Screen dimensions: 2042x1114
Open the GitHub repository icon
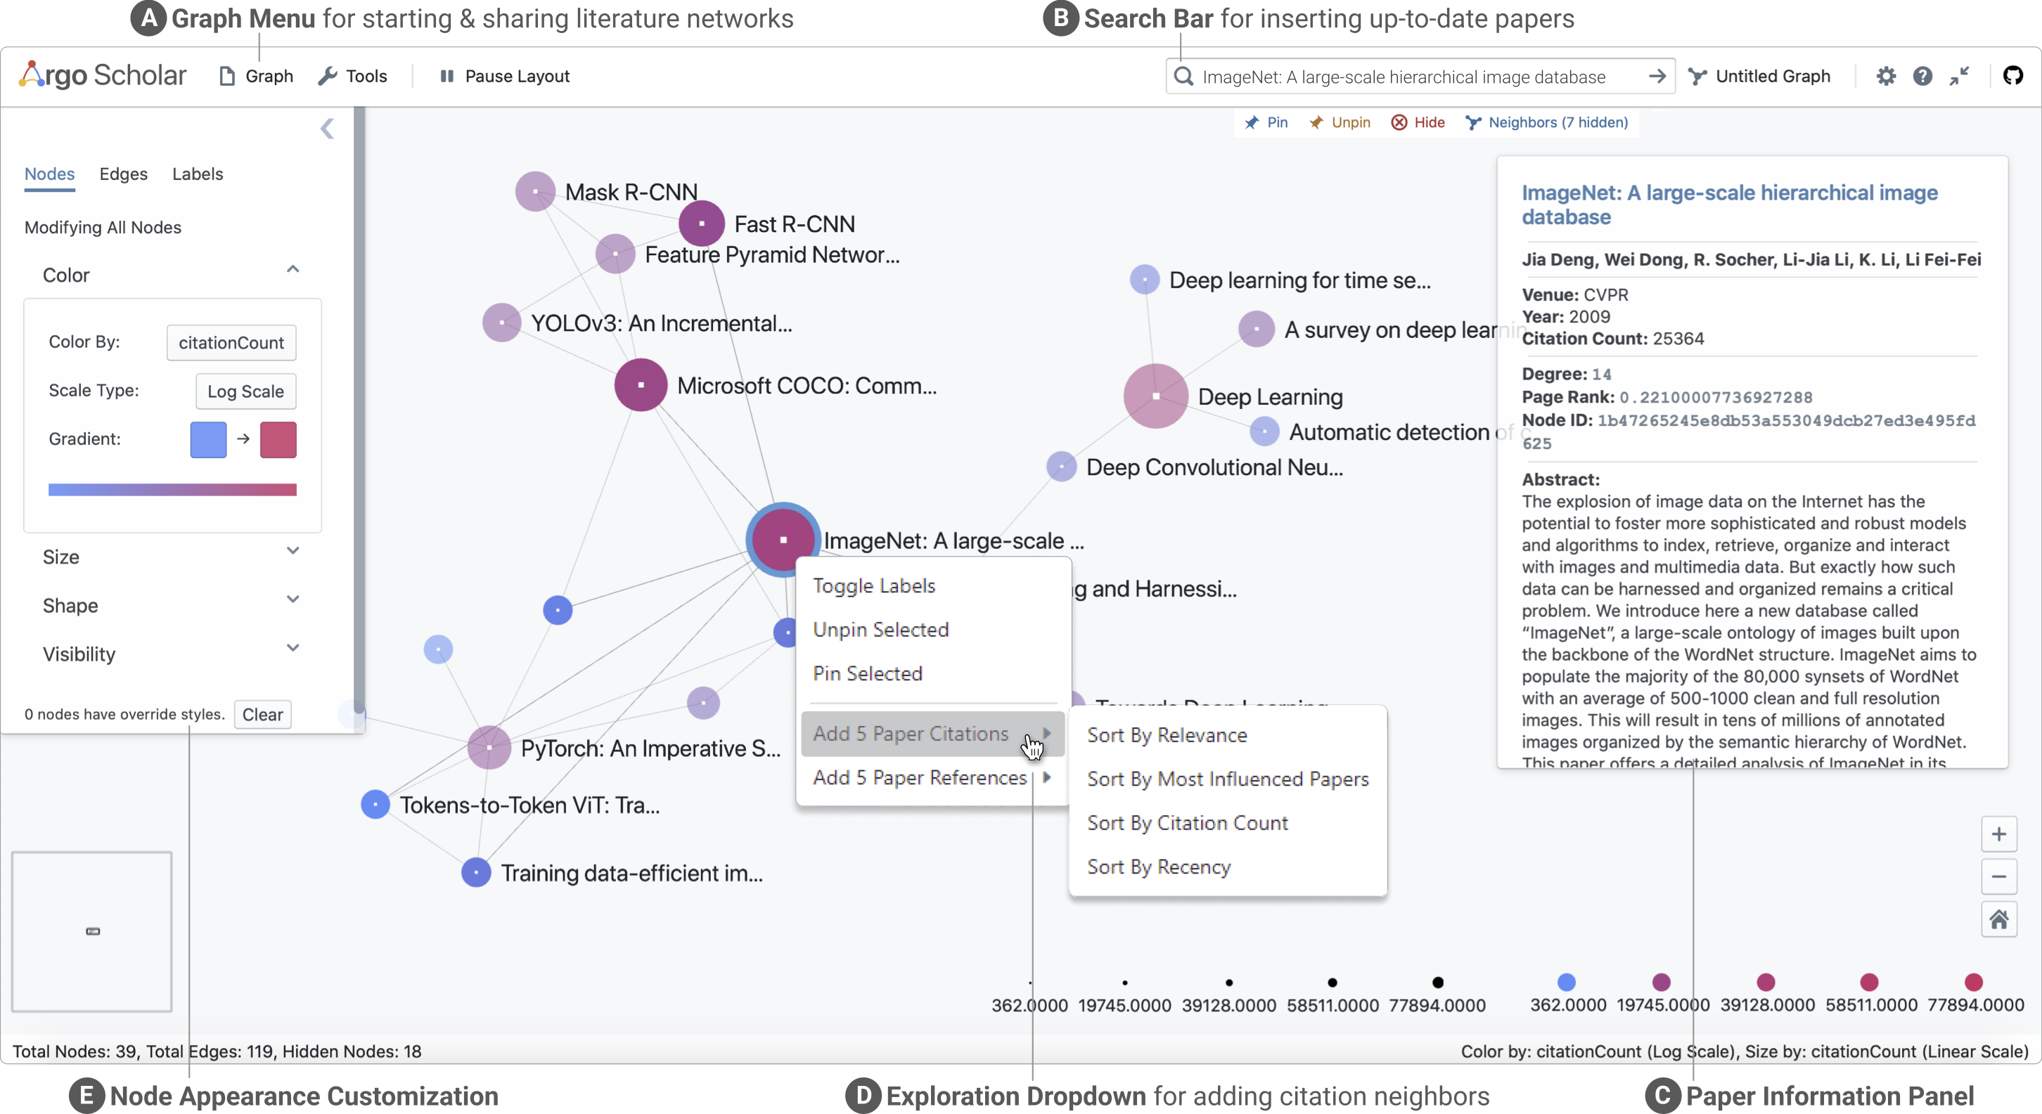click(2012, 76)
